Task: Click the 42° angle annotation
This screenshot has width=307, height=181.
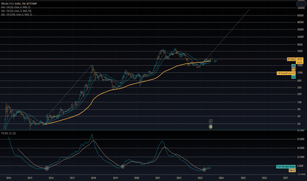Action: click(215, 61)
